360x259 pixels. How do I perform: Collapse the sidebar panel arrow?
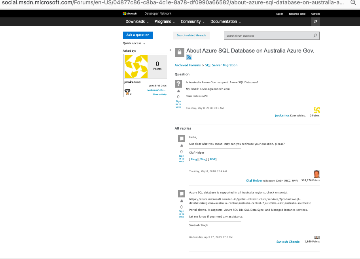coord(170,50)
